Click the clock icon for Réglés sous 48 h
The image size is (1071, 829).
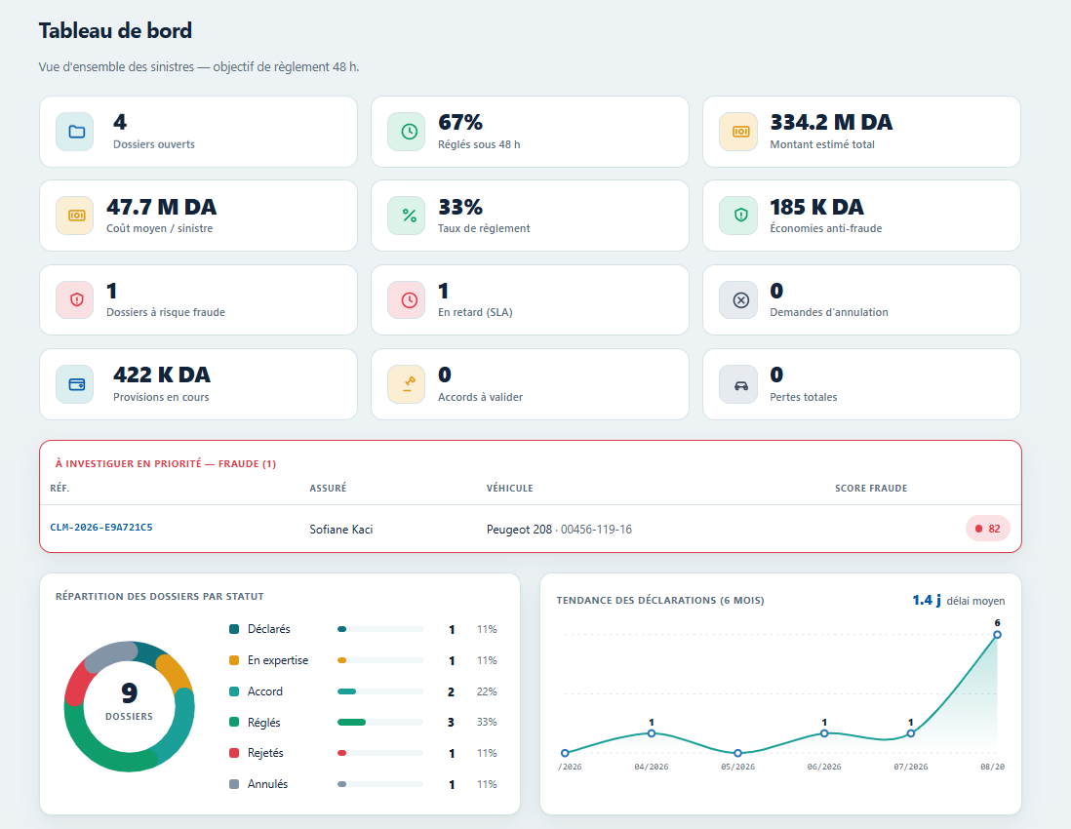(407, 132)
